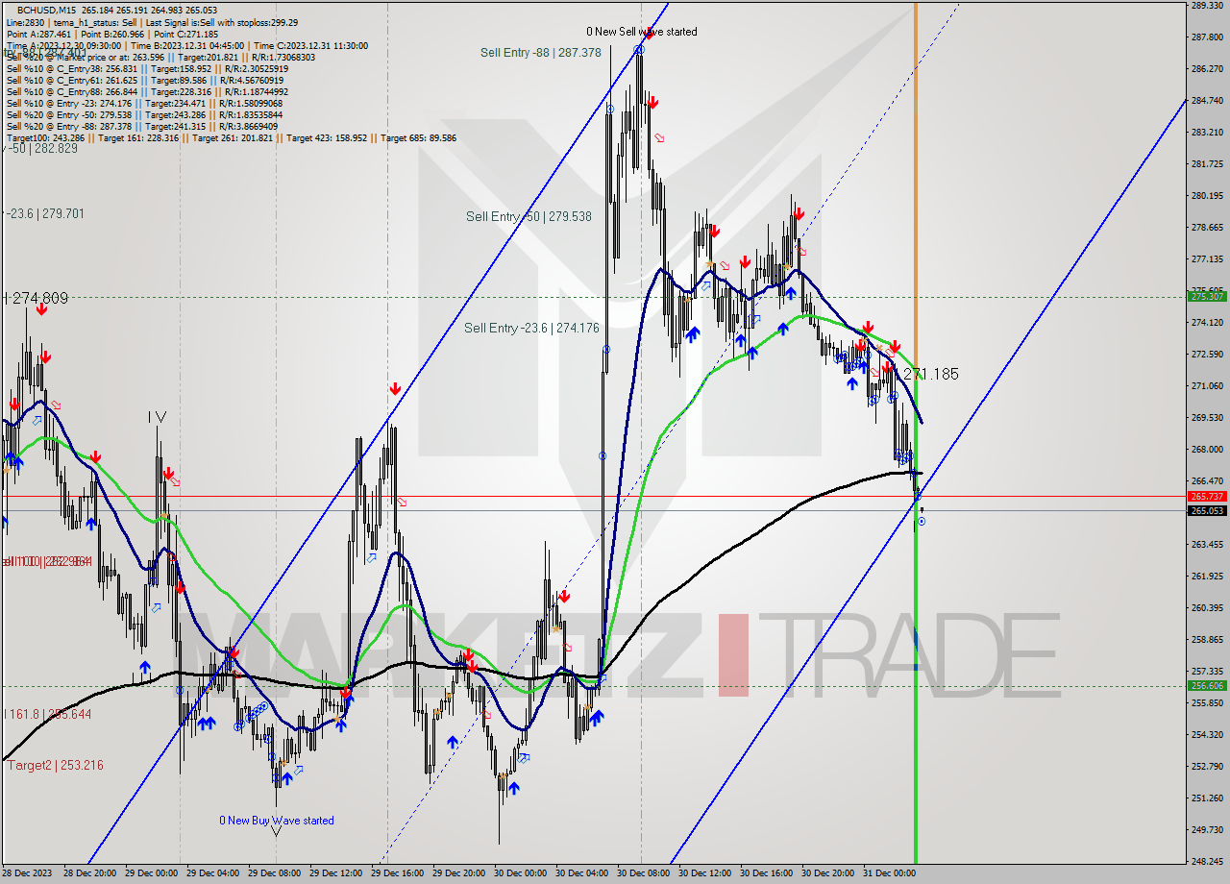Select the 'Sell Entry -50 | 279.538' label
This screenshot has width=1230, height=884.
(x=529, y=217)
